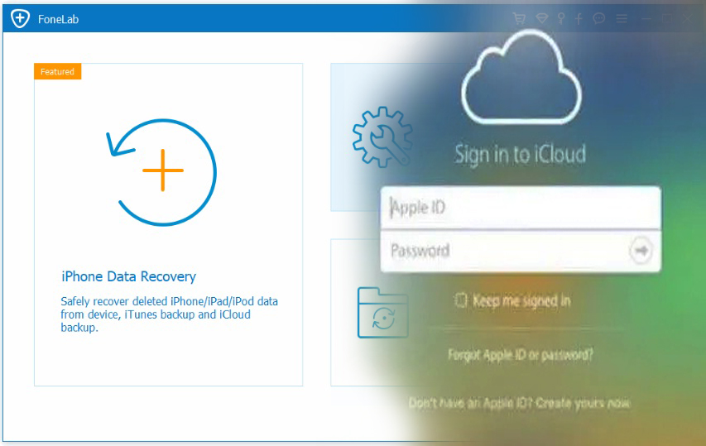Image resolution: width=706 pixels, height=446 pixels.
Task: Minimize the FoneLab window
Action: coord(646,19)
